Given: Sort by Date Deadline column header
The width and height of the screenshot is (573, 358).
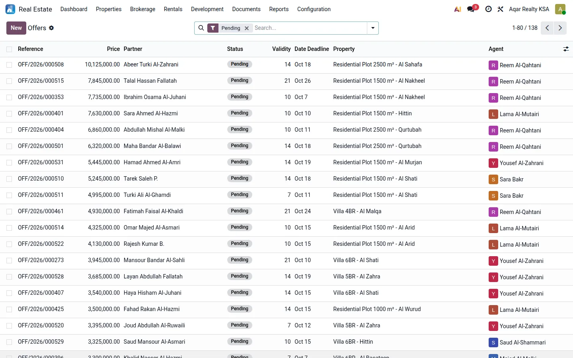Looking at the screenshot, I should point(312,49).
